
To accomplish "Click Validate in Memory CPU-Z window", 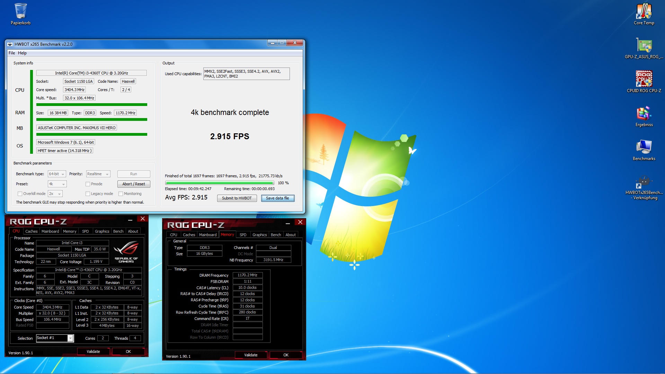I will pyautogui.click(x=251, y=355).
